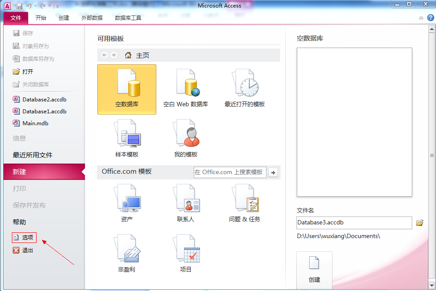Viewport: 436px width, 291px height.
Task: Open the 帮助 Help section
Action: click(x=19, y=222)
